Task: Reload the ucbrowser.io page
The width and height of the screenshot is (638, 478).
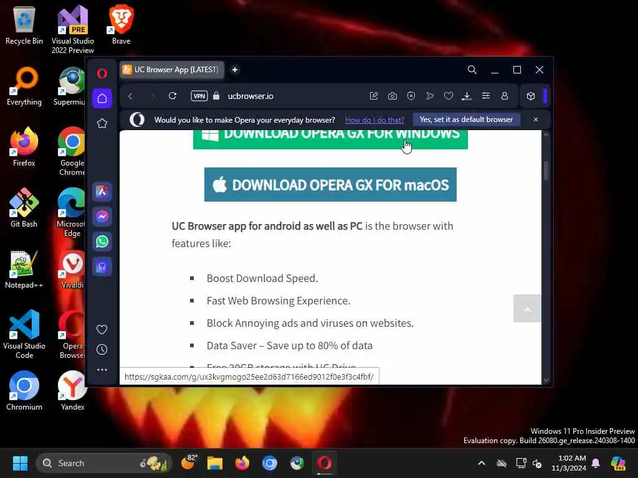Action: tap(173, 96)
